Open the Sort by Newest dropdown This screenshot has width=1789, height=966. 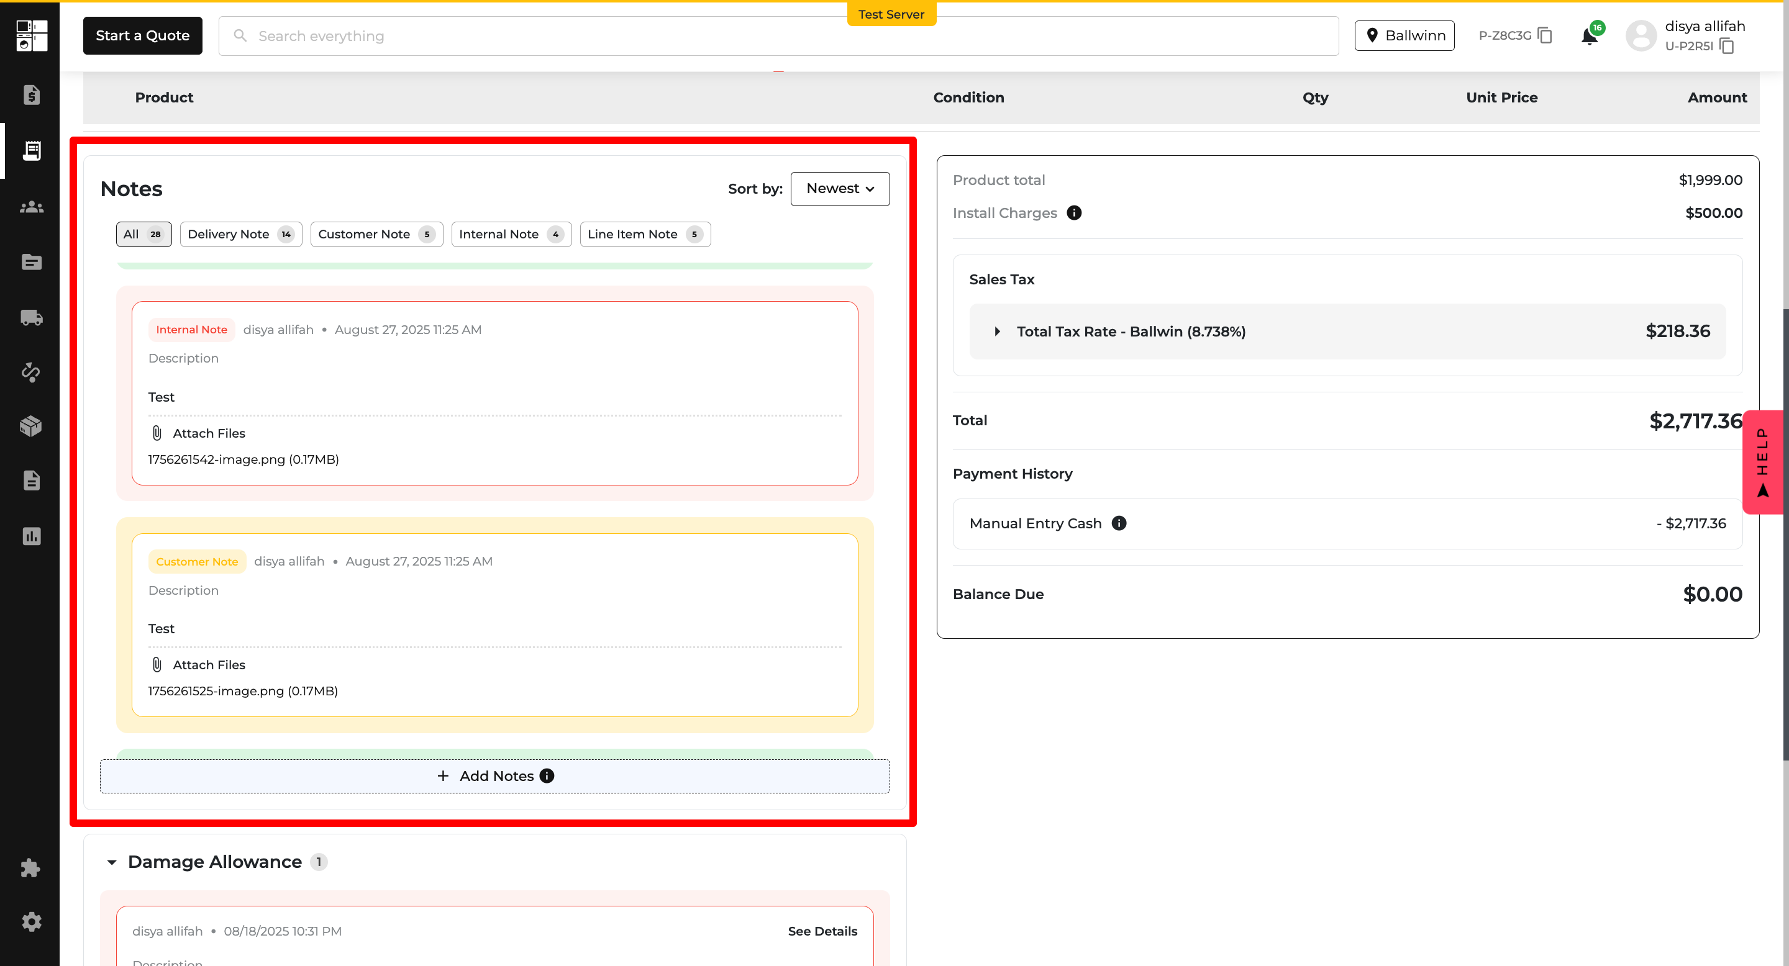[840, 189]
